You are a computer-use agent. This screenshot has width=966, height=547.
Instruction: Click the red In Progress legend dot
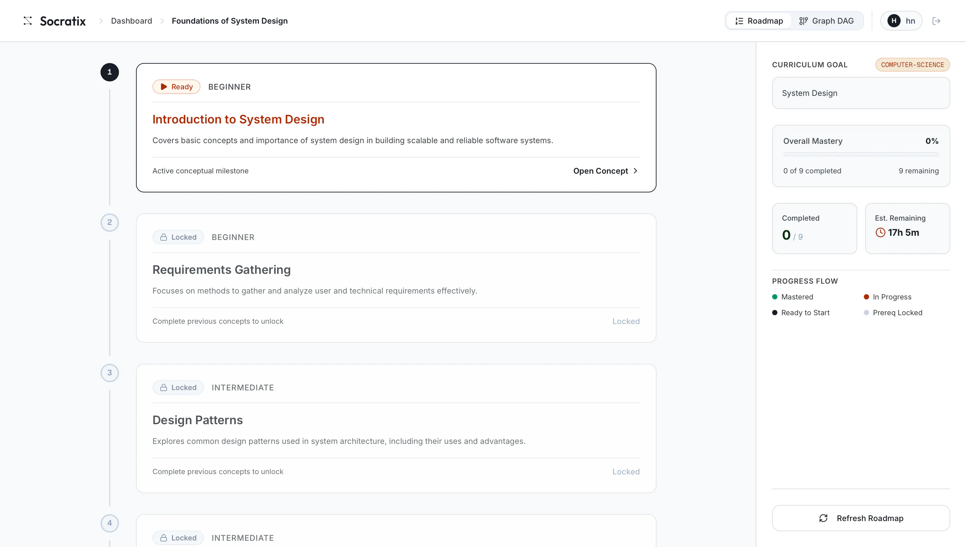coord(866,297)
